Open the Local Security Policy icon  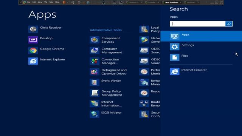(x=144, y=29)
